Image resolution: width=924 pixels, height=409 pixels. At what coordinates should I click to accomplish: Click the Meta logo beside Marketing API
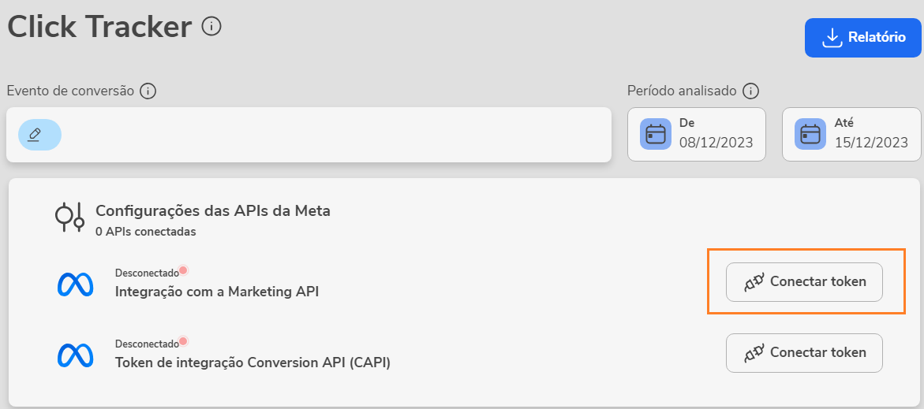click(76, 284)
